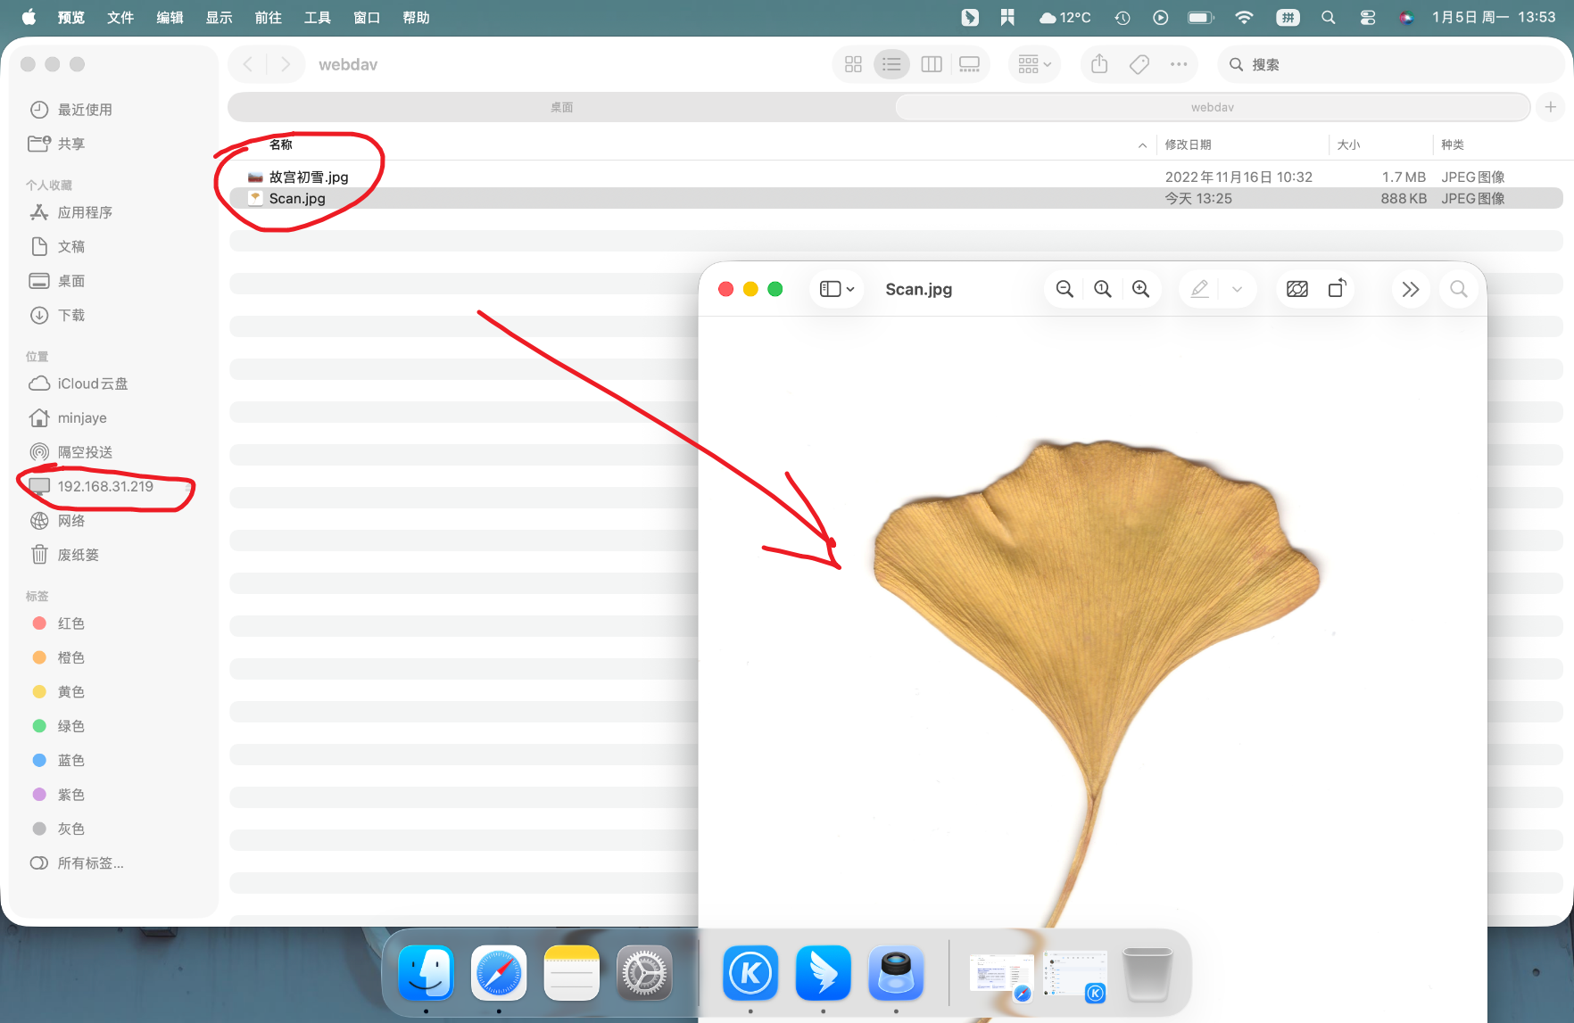Open 桌面 in the Finder sidebar
Screen dimensions: 1574x1023
tap(57, 281)
